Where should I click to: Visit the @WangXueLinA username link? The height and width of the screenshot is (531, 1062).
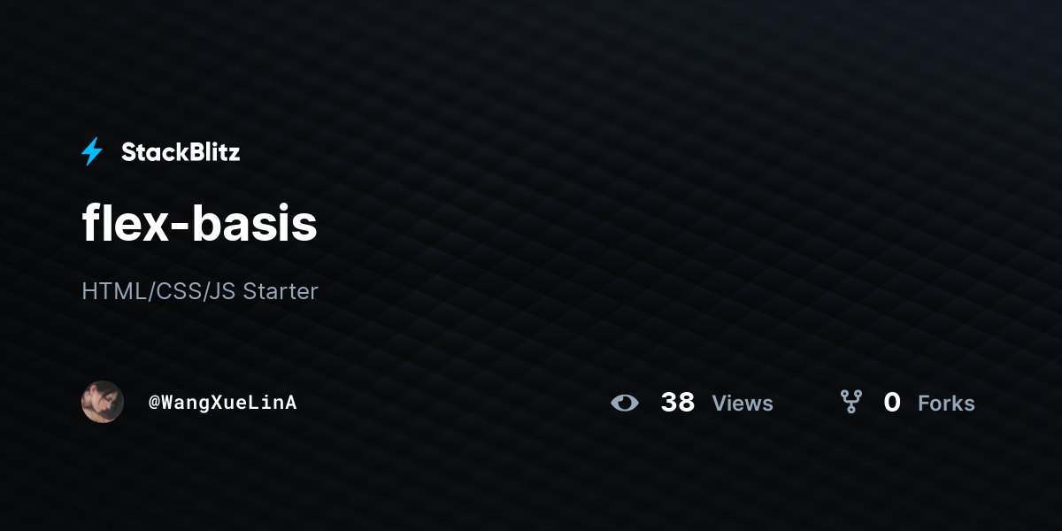pos(222,403)
